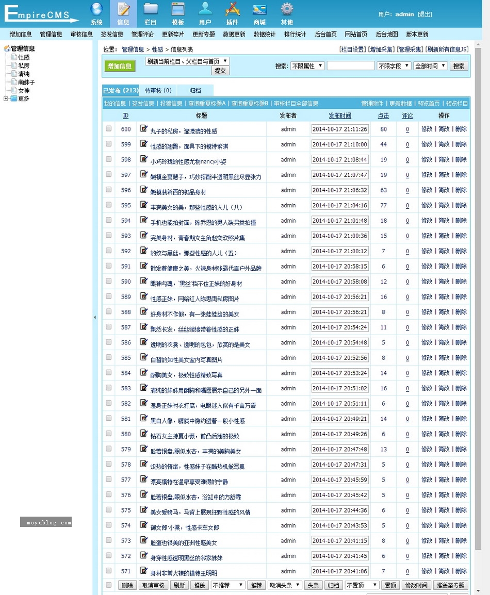Click the green 增加信息 button

(119, 66)
